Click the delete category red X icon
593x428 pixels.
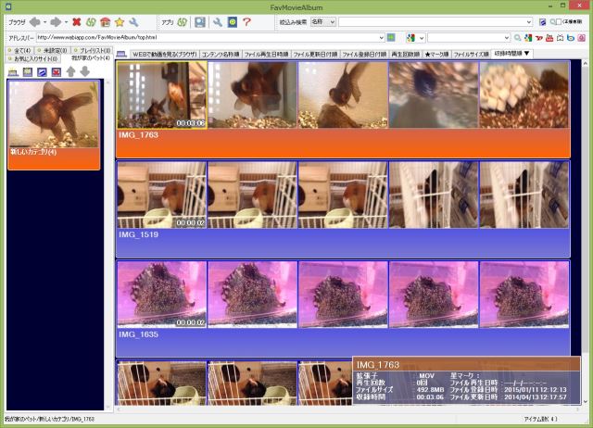[57, 72]
